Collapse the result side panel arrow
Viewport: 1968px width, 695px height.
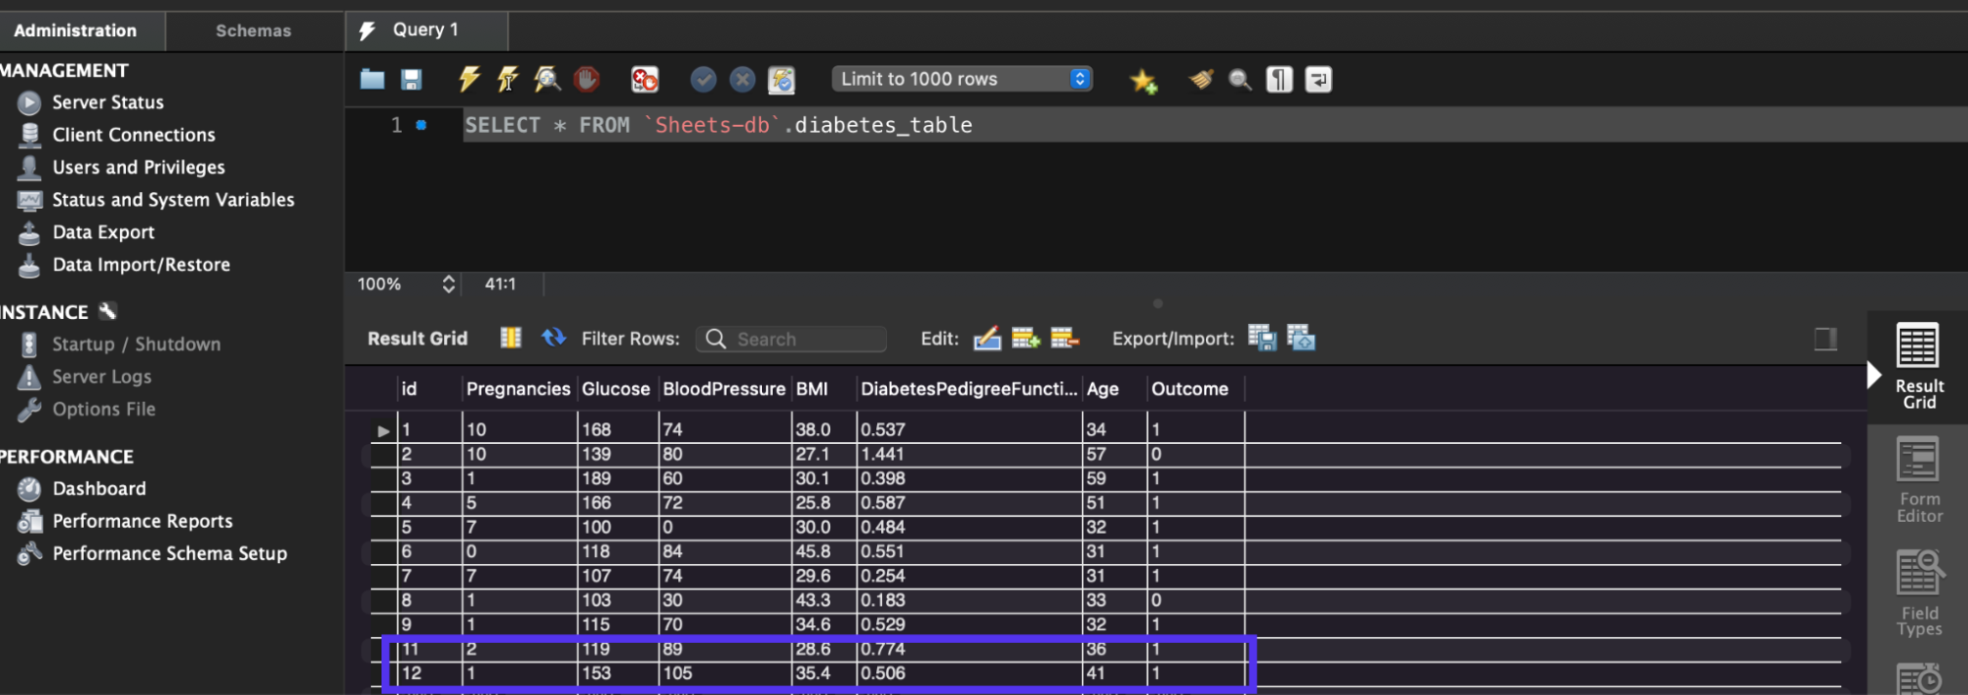tap(1873, 375)
